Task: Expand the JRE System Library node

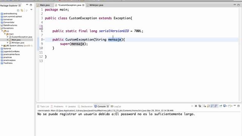Action: pos(2,46)
